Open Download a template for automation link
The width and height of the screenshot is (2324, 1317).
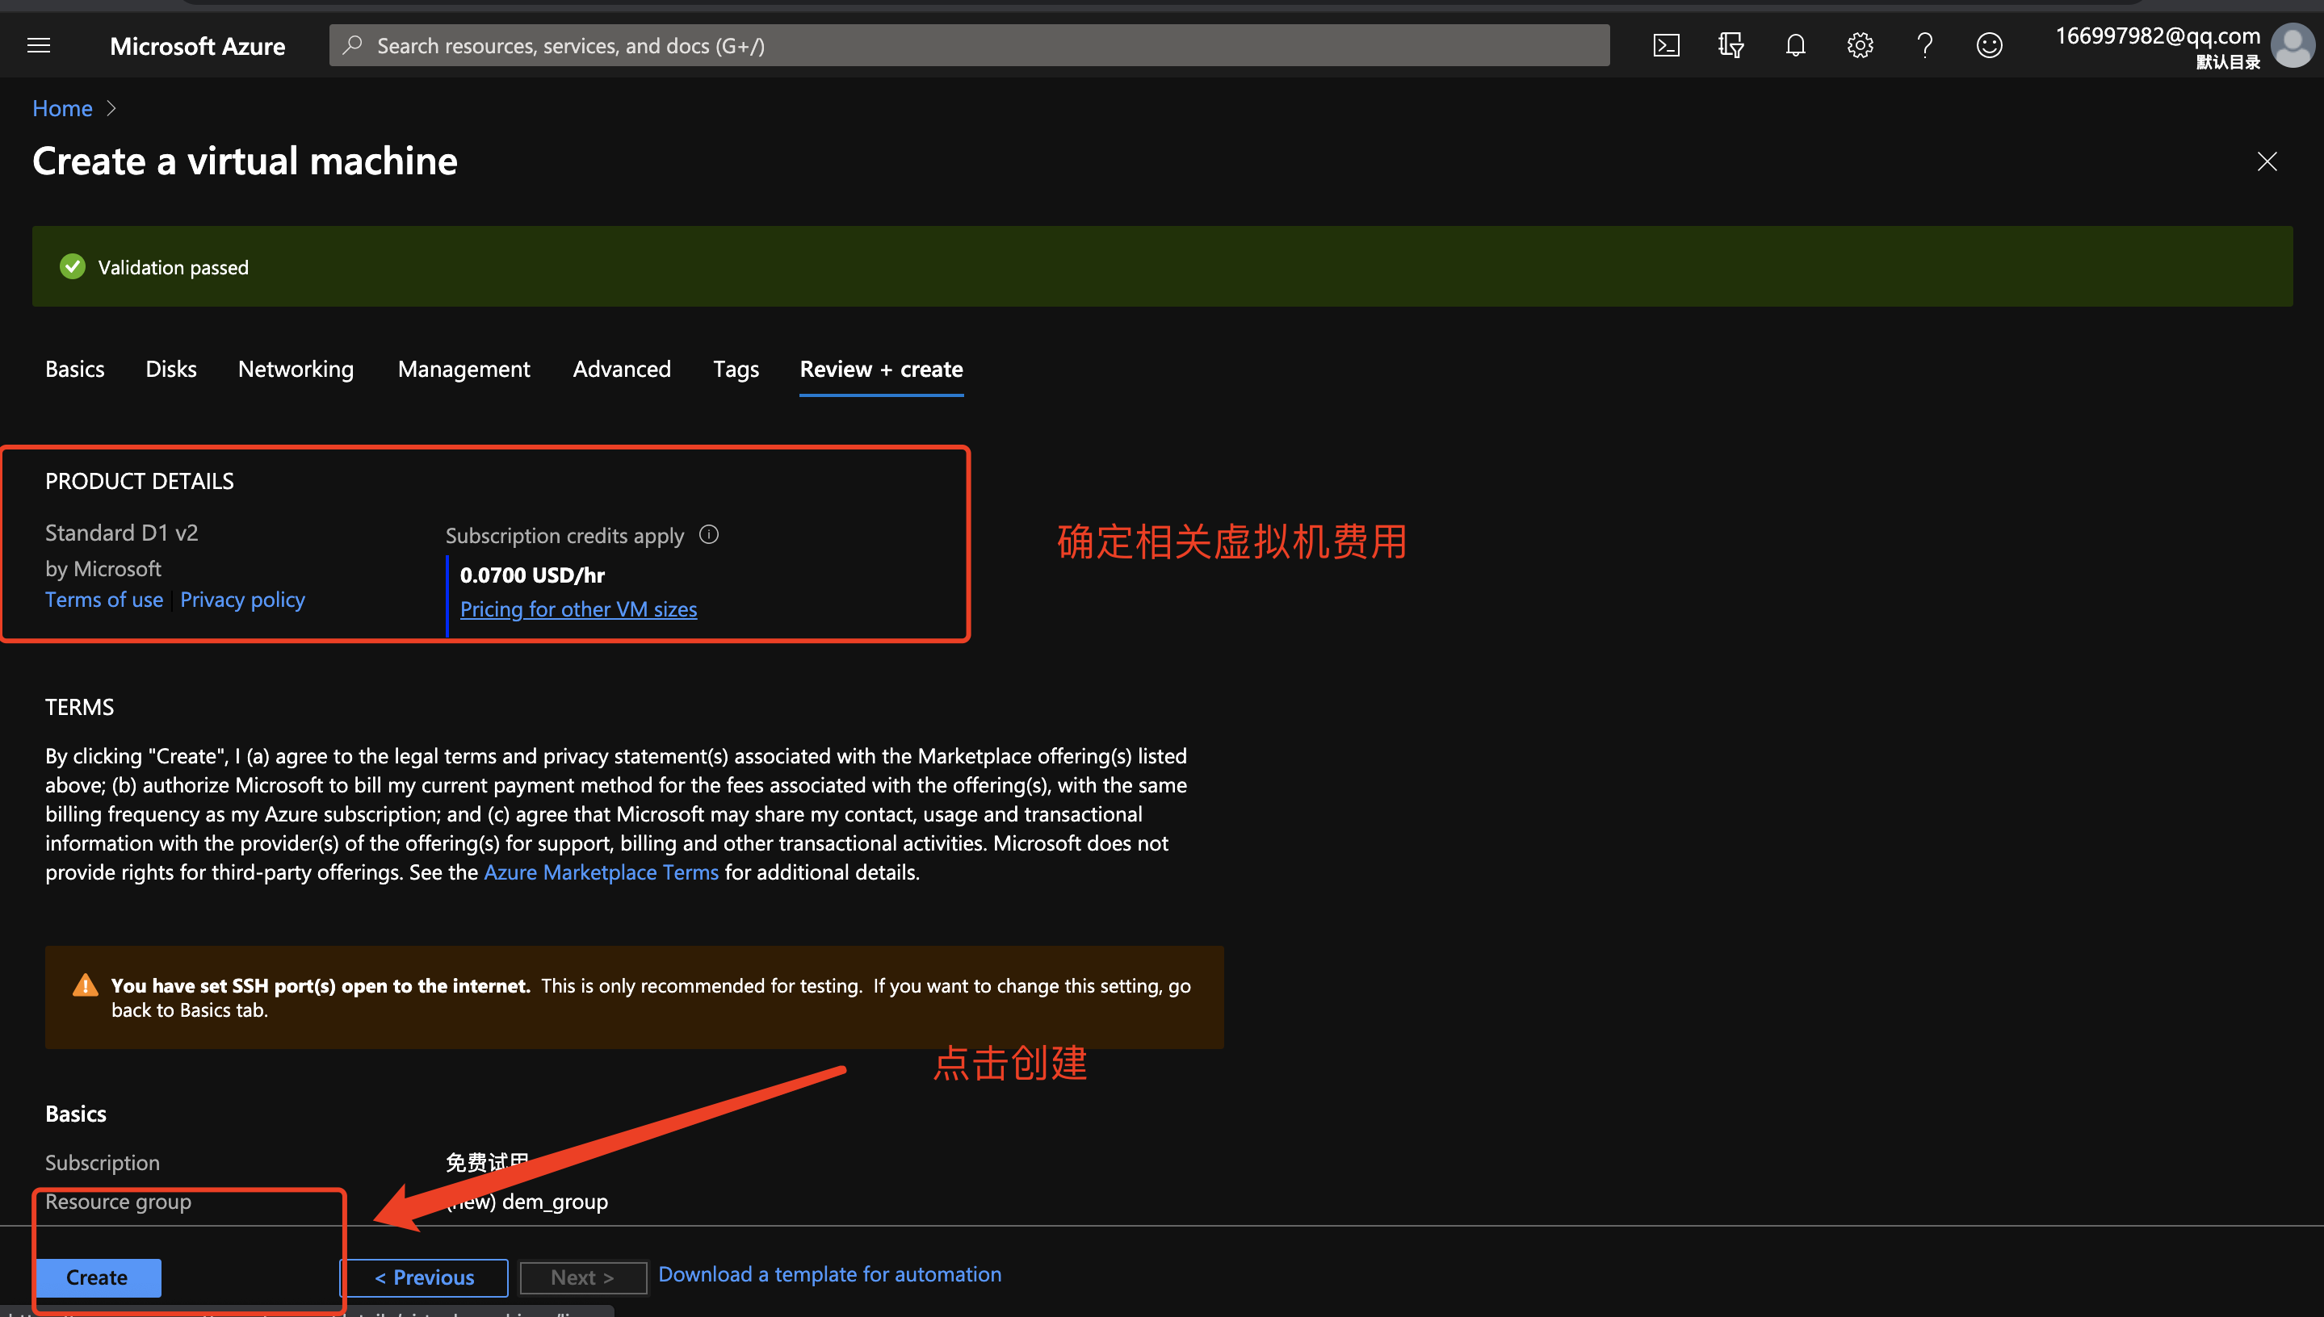[x=830, y=1273]
